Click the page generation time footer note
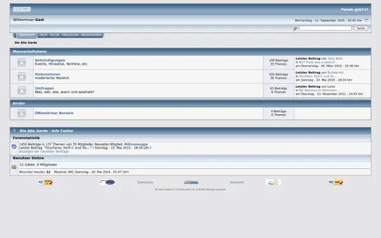This screenshot has height=238, width=381. (x=190, y=189)
